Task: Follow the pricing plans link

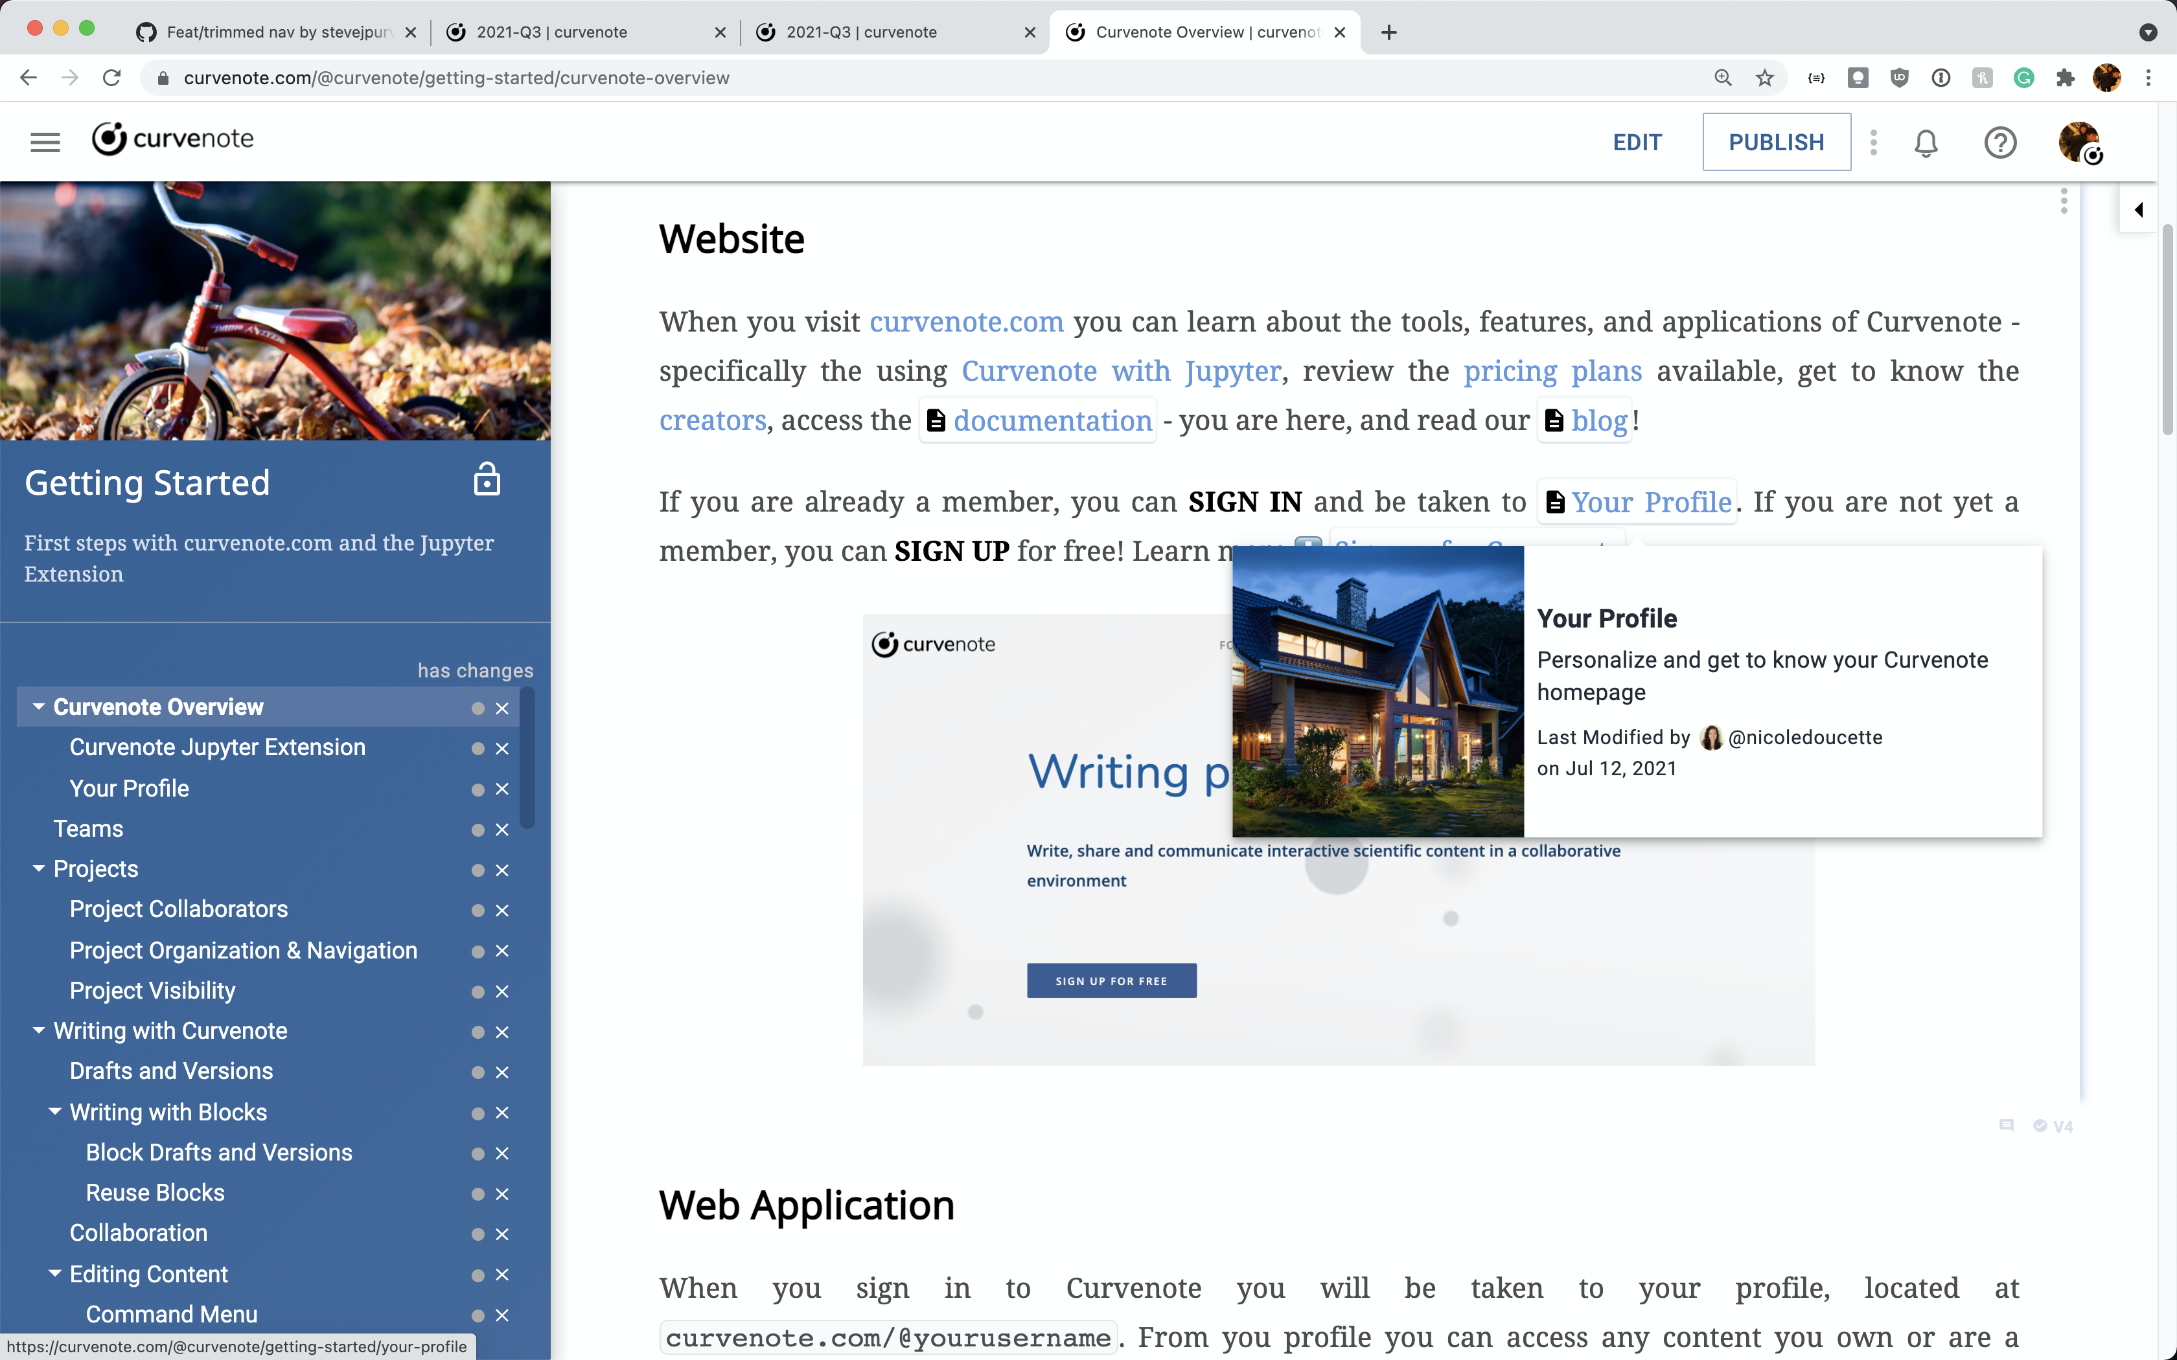Action: tap(1552, 372)
